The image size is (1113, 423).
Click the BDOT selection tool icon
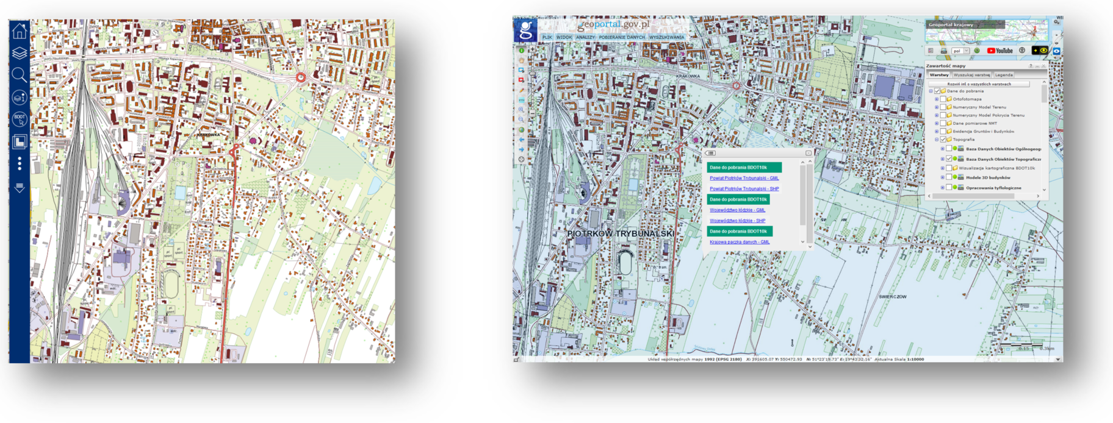pyautogui.click(x=20, y=119)
